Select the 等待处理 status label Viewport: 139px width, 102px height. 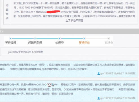(x=11, y=43)
